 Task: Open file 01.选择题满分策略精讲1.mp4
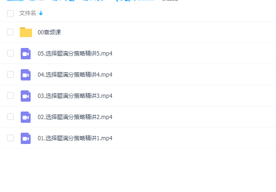tap(75, 138)
